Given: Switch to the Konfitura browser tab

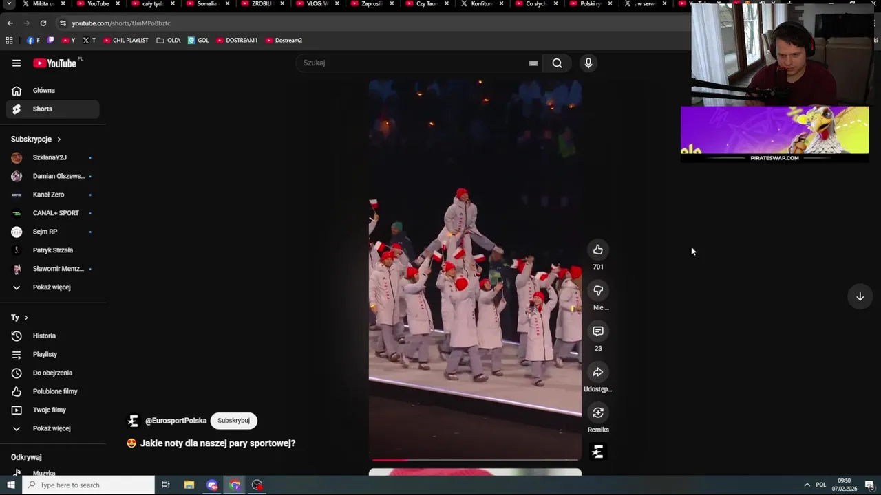Looking at the screenshot, I should [x=480, y=4].
